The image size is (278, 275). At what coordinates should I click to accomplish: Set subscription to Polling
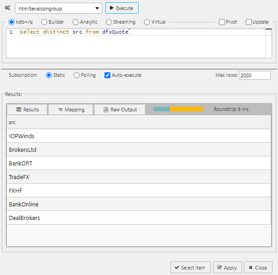click(76, 75)
